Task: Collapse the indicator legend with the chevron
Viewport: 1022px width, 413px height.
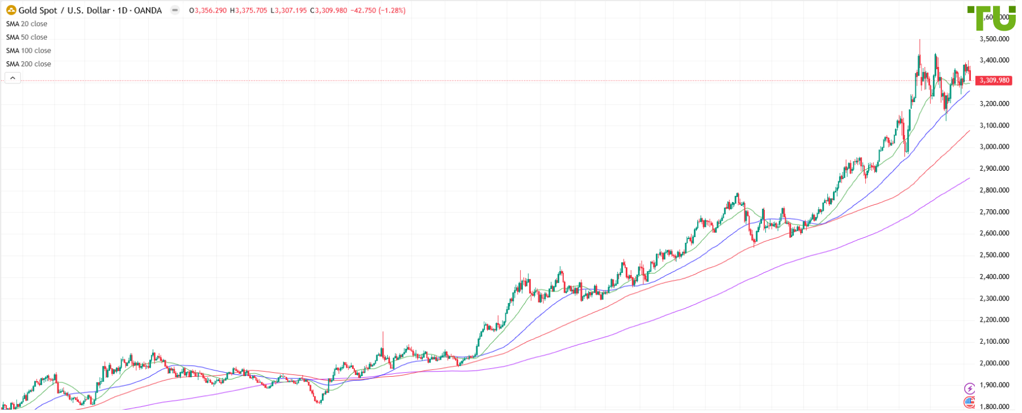Action: [x=12, y=78]
